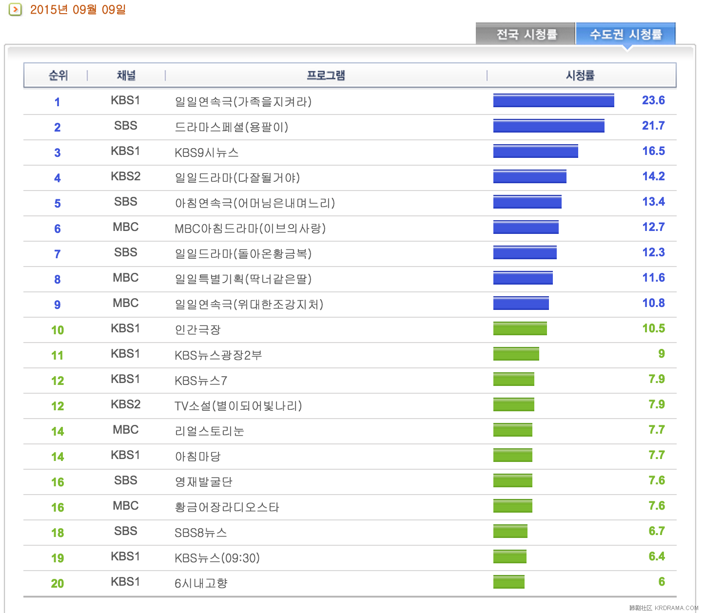Click rank number 3
This screenshot has height=613, width=703.
pyautogui.click(x=58, y=153)
